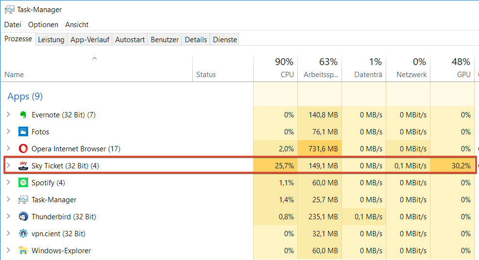Image resolution: width=479 pixels, height=260 pixels.
Task: Sort by Datenträger column header
Action: (x=364, y=68)
